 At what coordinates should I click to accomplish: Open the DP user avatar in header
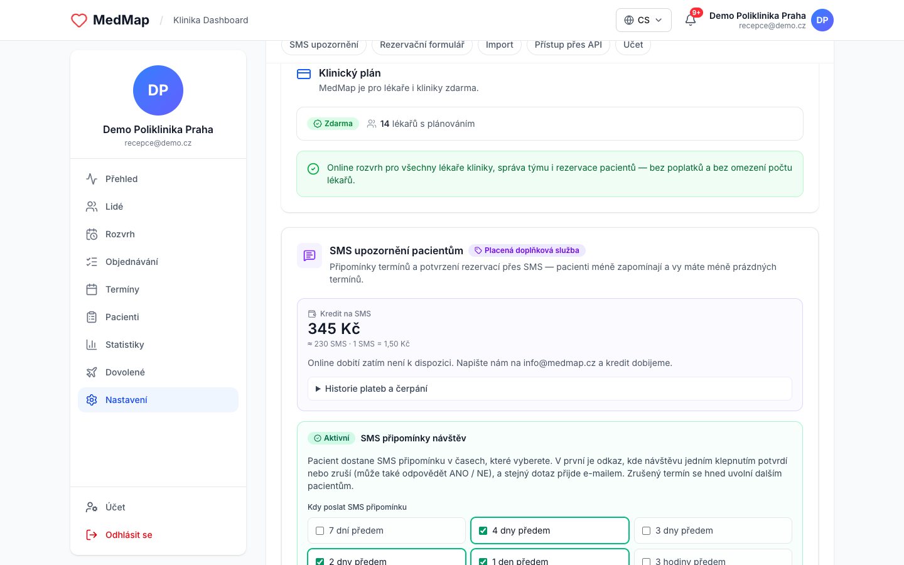822,20
